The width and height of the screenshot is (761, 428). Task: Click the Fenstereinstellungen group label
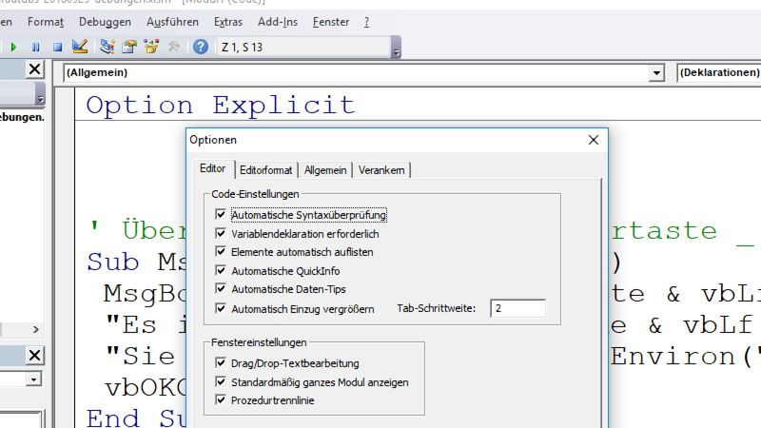tap(259, 342)
